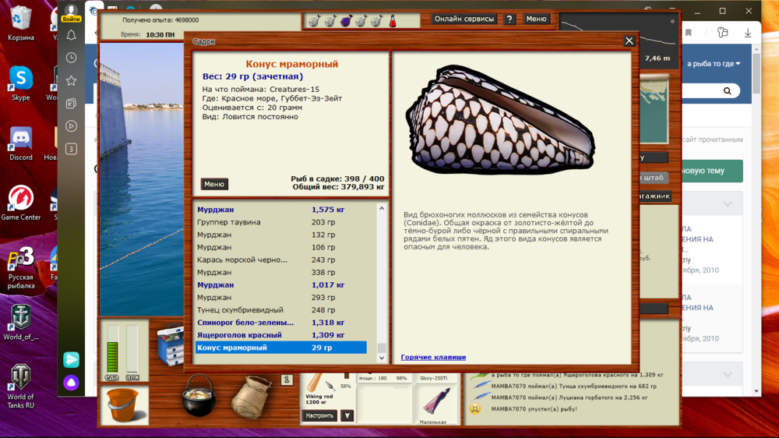The image size is (779, 438).
Task: Open the video play icon in sidebar
Action: pos(71,126)
